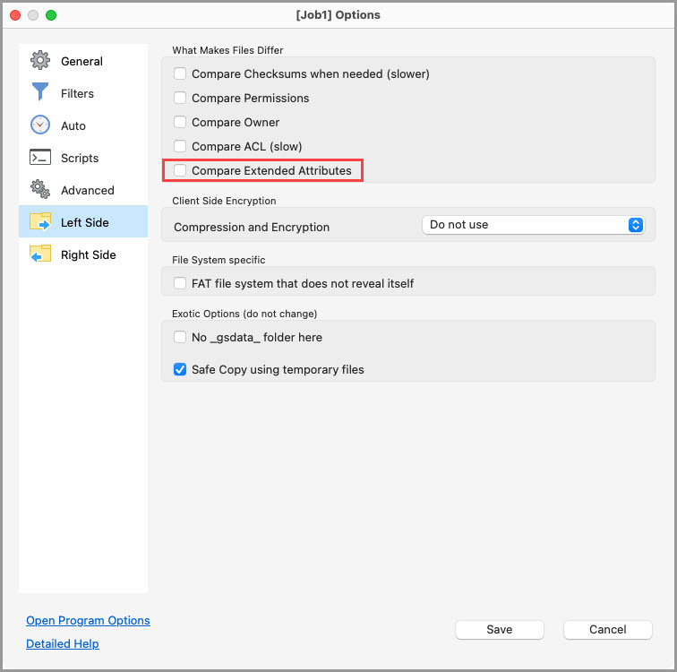
Task: Open the Compression and Encryption dropdown
Action: click(533, 225)
